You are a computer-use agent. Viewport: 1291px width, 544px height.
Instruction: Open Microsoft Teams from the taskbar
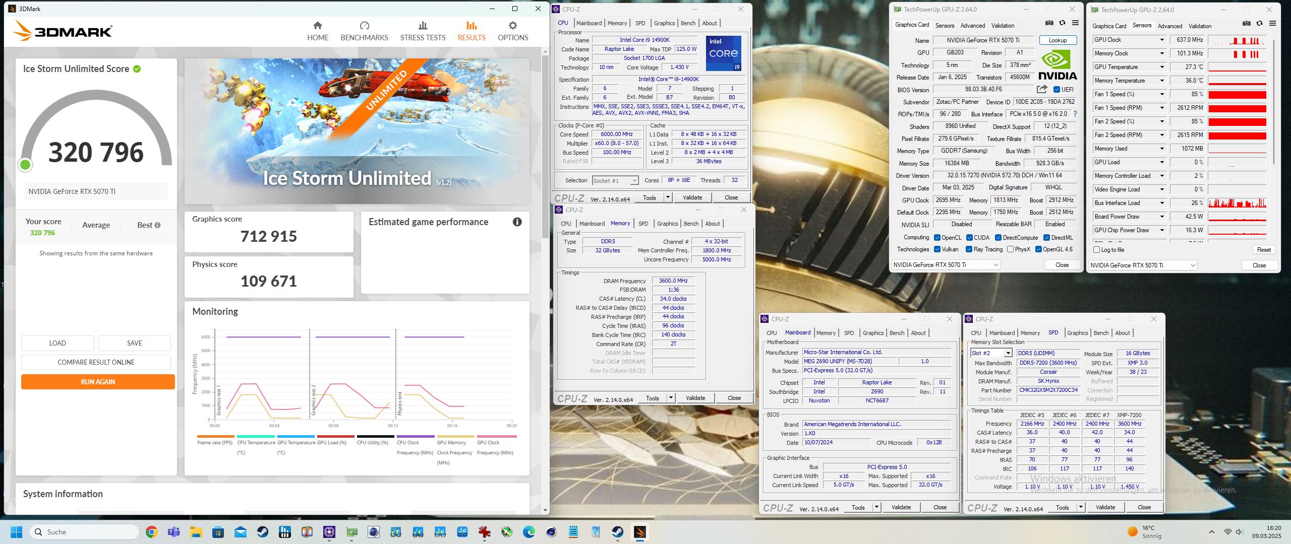tap(173, 532)
